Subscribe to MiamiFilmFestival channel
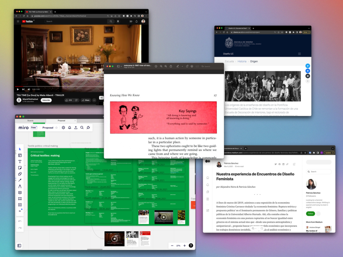The width and height of the screenshot is (343, 257). [x=46, y=100]
